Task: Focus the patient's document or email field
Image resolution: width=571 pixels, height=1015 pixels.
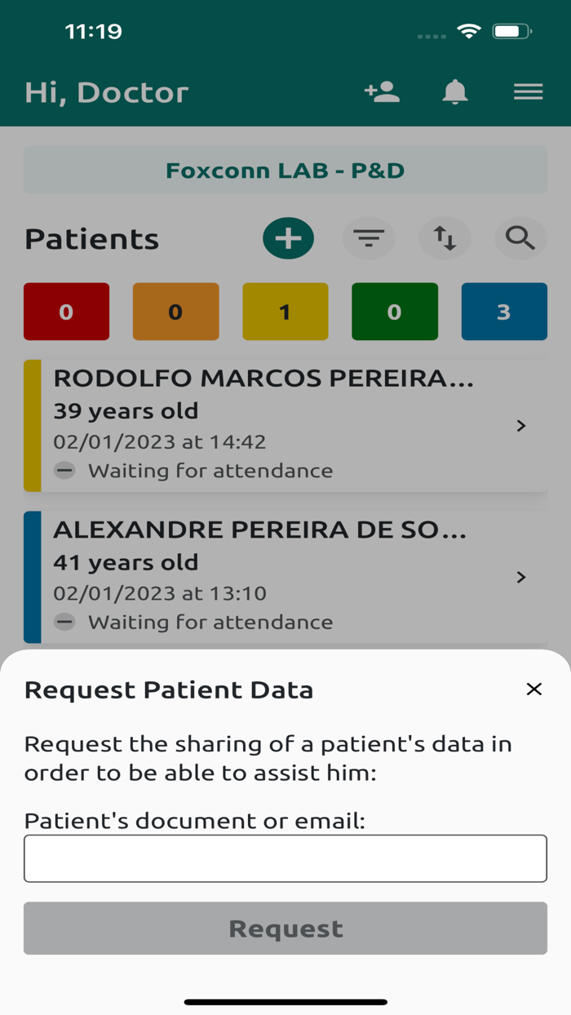Action: point(285,858)
